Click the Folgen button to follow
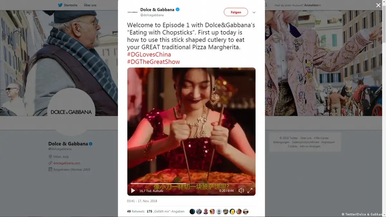This screenshot has width=386, height=217. pyautogui.click(x=236, y=12)
